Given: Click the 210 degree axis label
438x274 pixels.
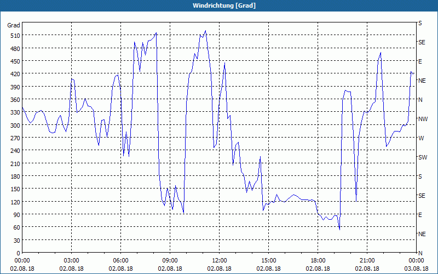Looking at the screenshot, I should [x=15, y=163].
